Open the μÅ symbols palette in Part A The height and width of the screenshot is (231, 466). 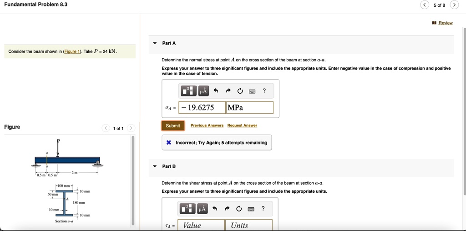(x=203, y=91)
